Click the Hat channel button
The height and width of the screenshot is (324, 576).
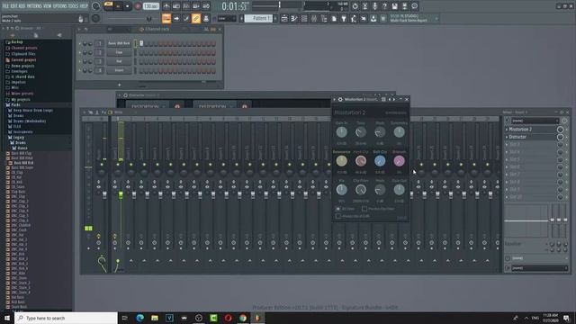(x=119, y=61)
